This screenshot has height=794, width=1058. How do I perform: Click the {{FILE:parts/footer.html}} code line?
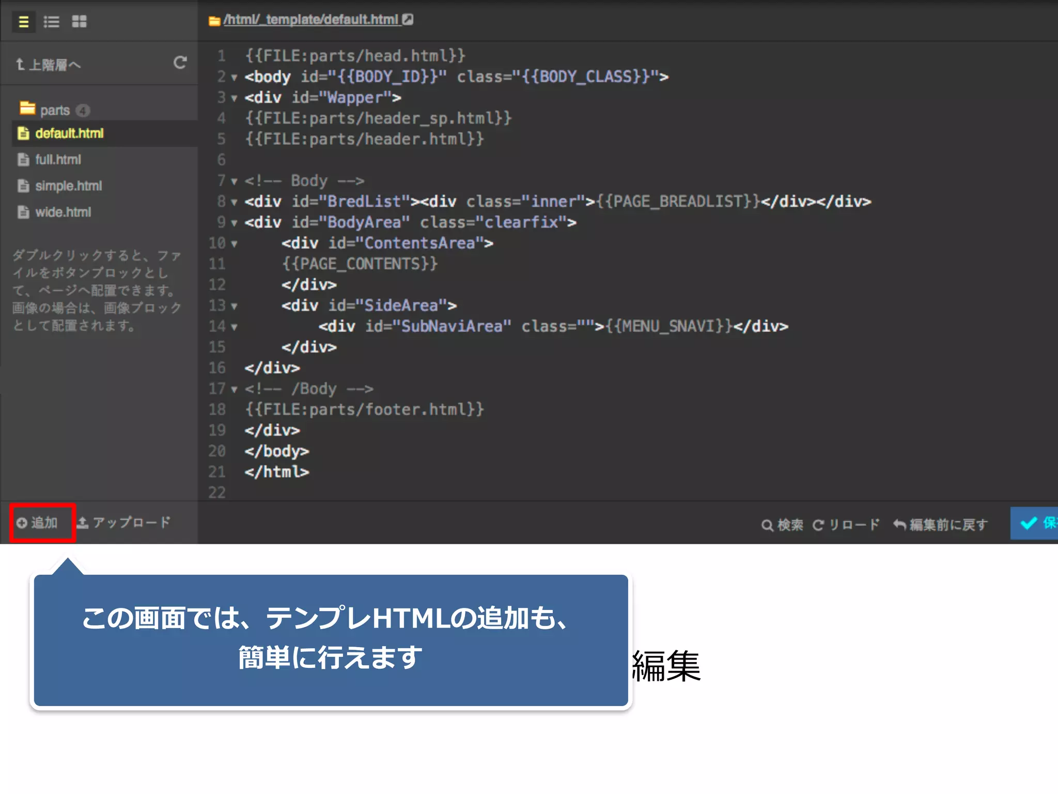pos(364,409)
